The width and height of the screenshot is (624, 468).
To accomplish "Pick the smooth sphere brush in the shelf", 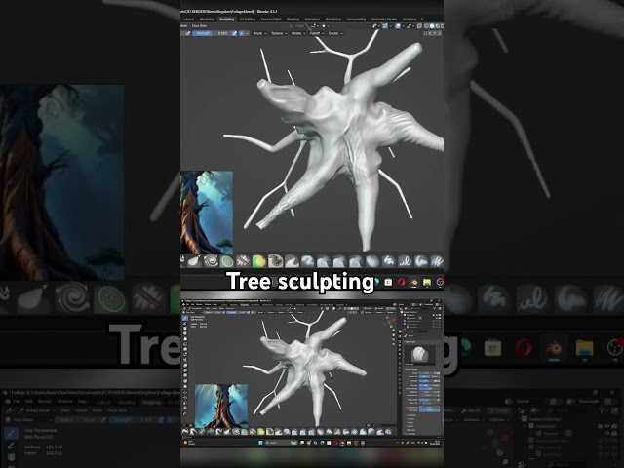I will pos(372,261).
